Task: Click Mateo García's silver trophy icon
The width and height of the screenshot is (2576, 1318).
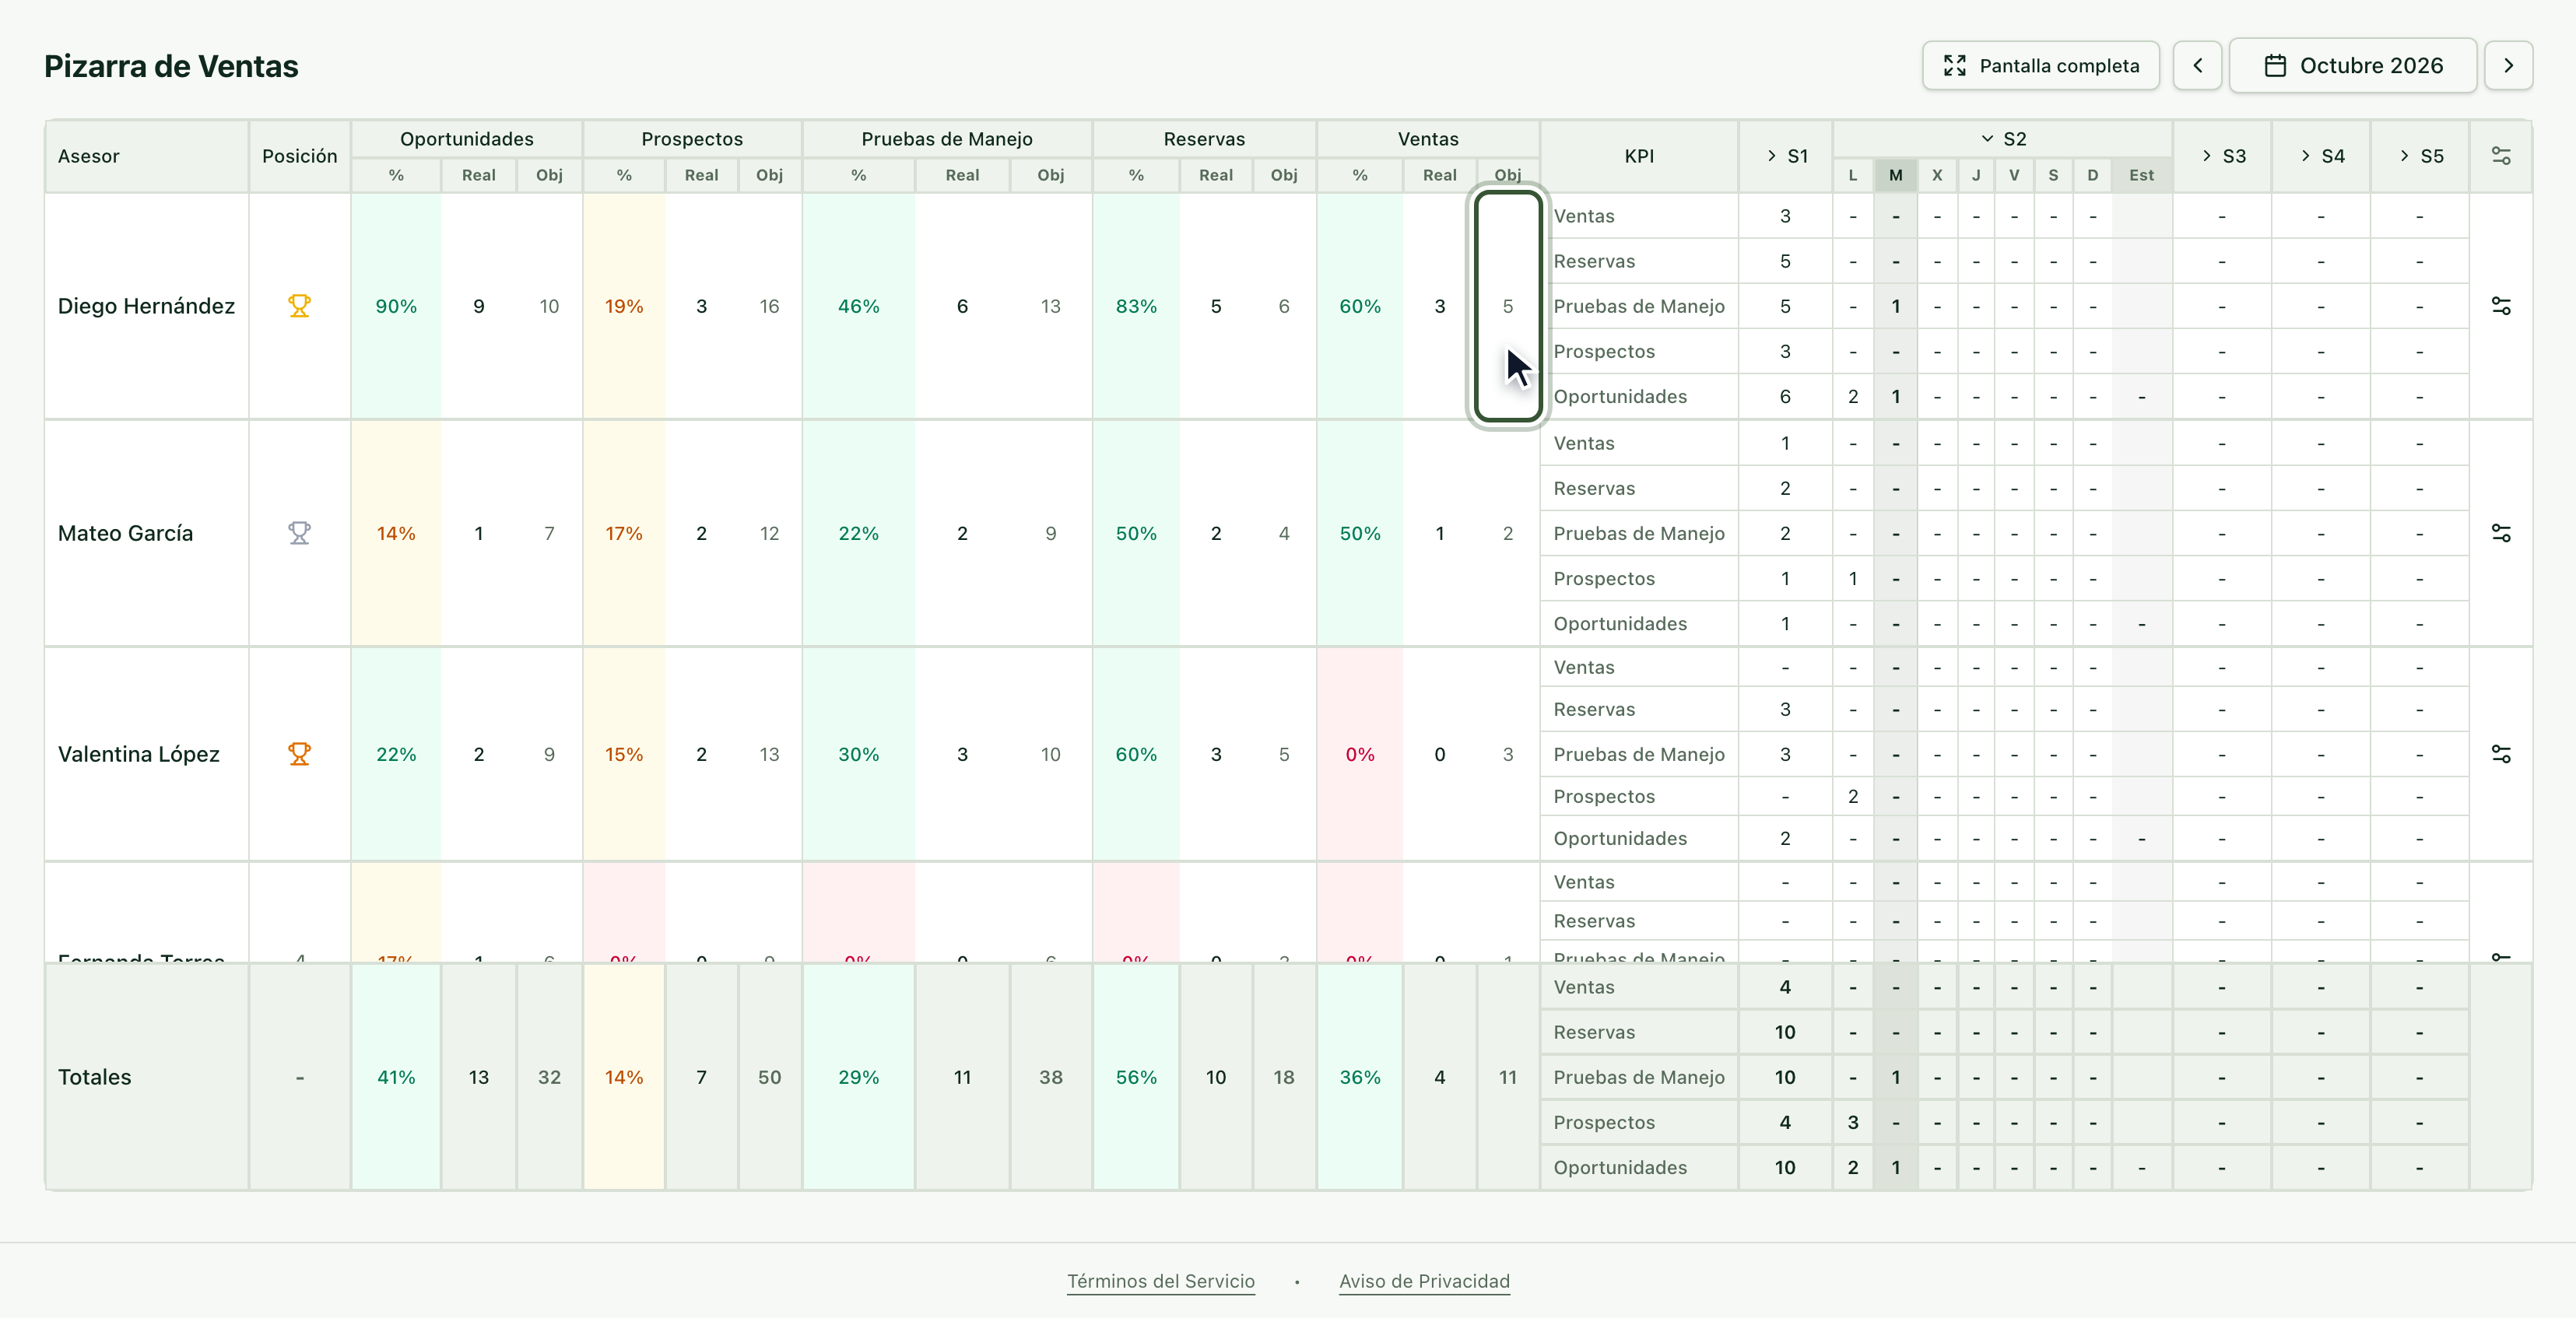Action: tap(299, 533)
